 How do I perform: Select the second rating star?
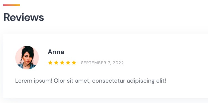pyautogui.click(x=56, y=63)
